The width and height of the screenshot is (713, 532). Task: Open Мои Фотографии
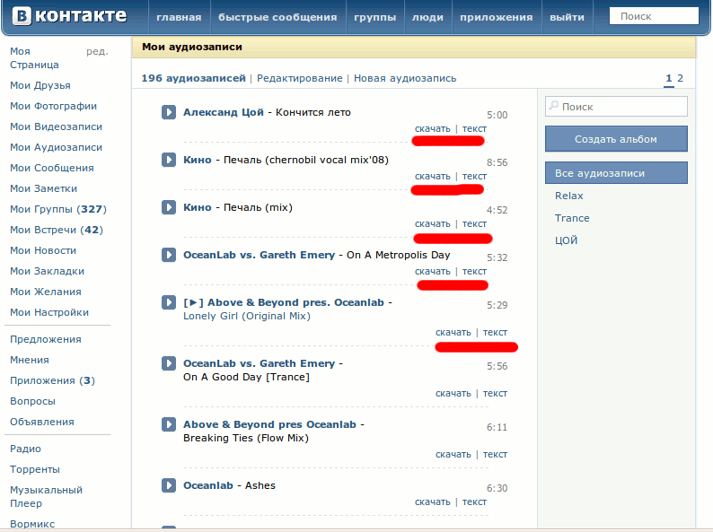point(53,106)
